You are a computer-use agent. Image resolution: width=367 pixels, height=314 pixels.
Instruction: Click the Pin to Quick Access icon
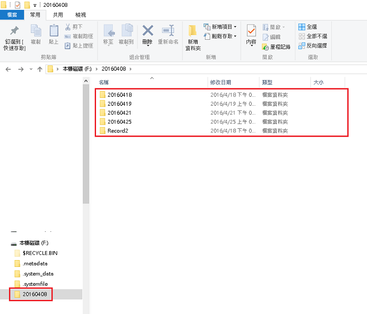pos(14,31)
